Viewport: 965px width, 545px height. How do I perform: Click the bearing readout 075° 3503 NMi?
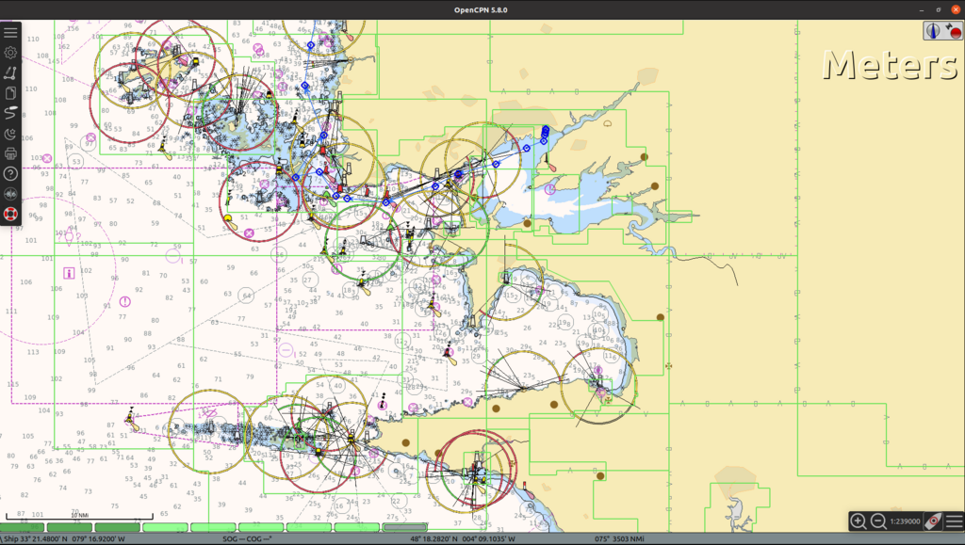tap(619, 538)
